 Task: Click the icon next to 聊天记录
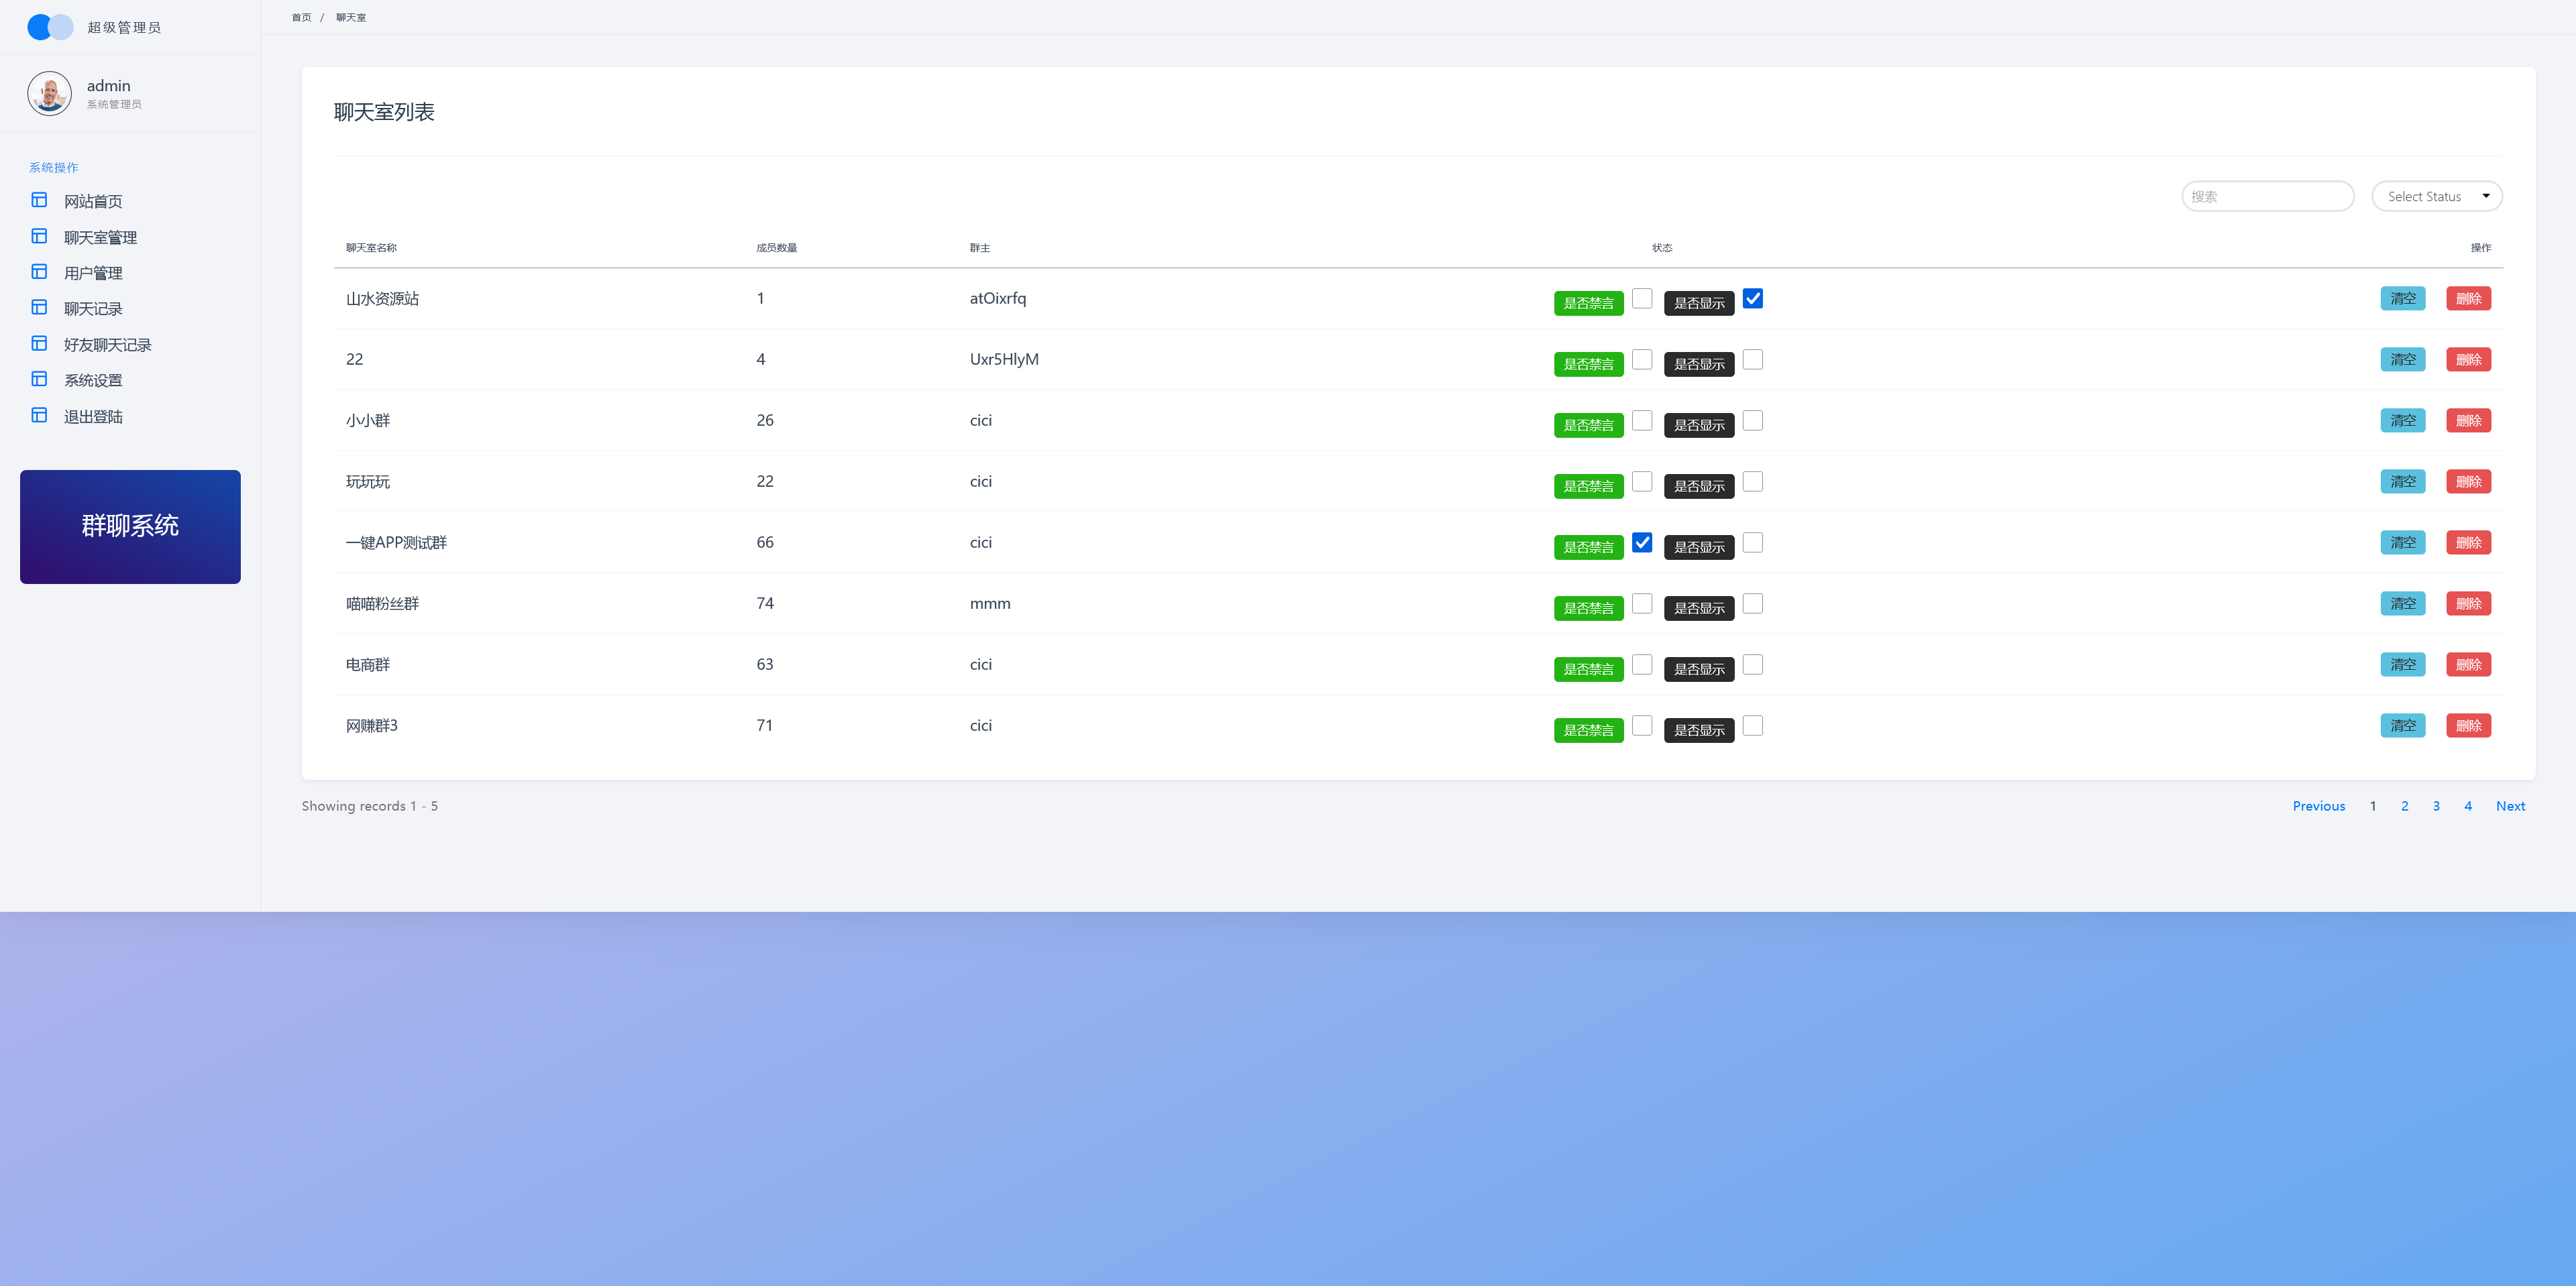point(39,307)
